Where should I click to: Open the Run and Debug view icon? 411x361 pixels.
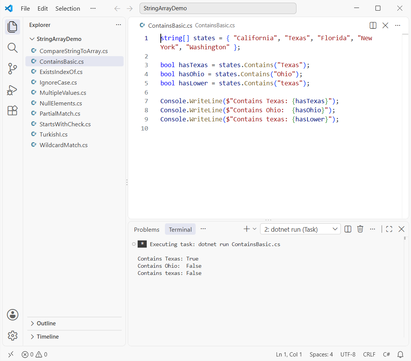(12, 90)
